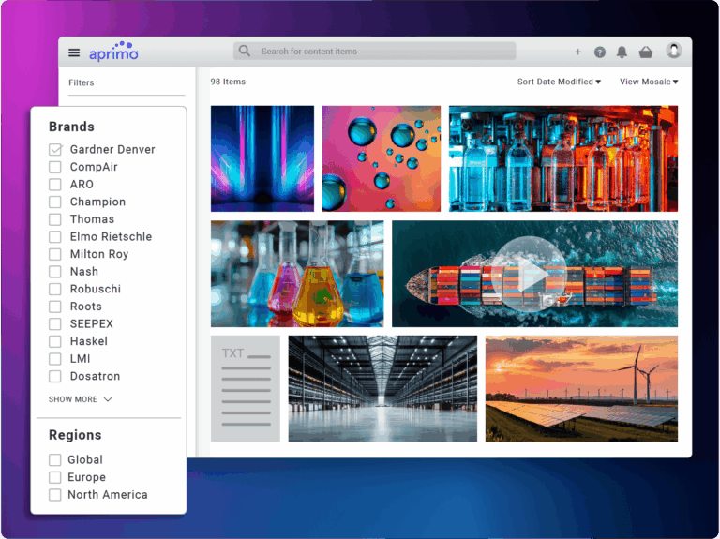Open the basket icon
Image resolution: width=720 pixels, height=539 pixels.
pyautogui.click(x=646, y=52)
